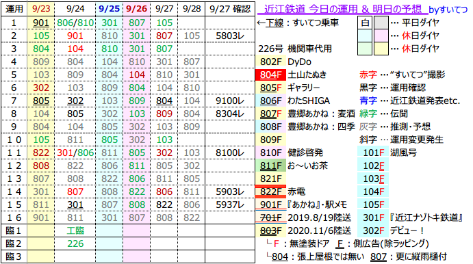The width and height of the screenshot is (473, 264).
Task: Open the 近江鉄道 今日の運用 & 明日の予想 title link
Action: click(342, 9)
